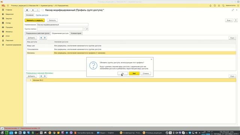The image size is (240, 135).
Task: Open the Ещё menu of allowed values table
Action: (232, 76)
